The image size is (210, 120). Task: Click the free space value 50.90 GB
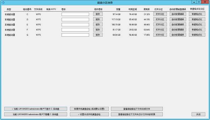click(x=133, y=24)
